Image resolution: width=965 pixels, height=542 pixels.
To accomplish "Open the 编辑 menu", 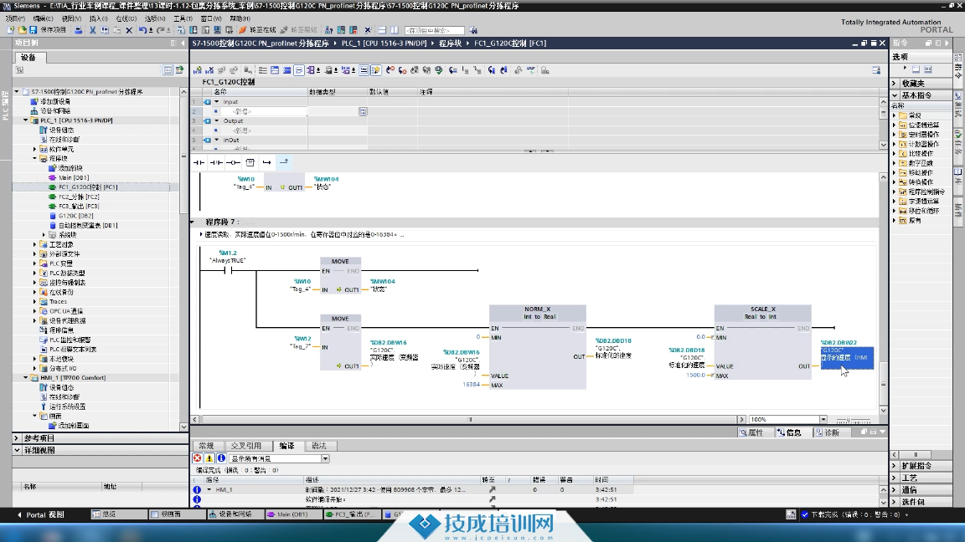I will (x=43, y=18).
